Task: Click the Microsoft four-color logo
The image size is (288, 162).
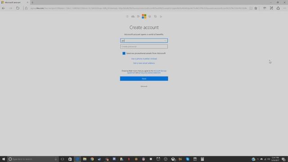Action: pyautogui.click(x=144, y=16)
